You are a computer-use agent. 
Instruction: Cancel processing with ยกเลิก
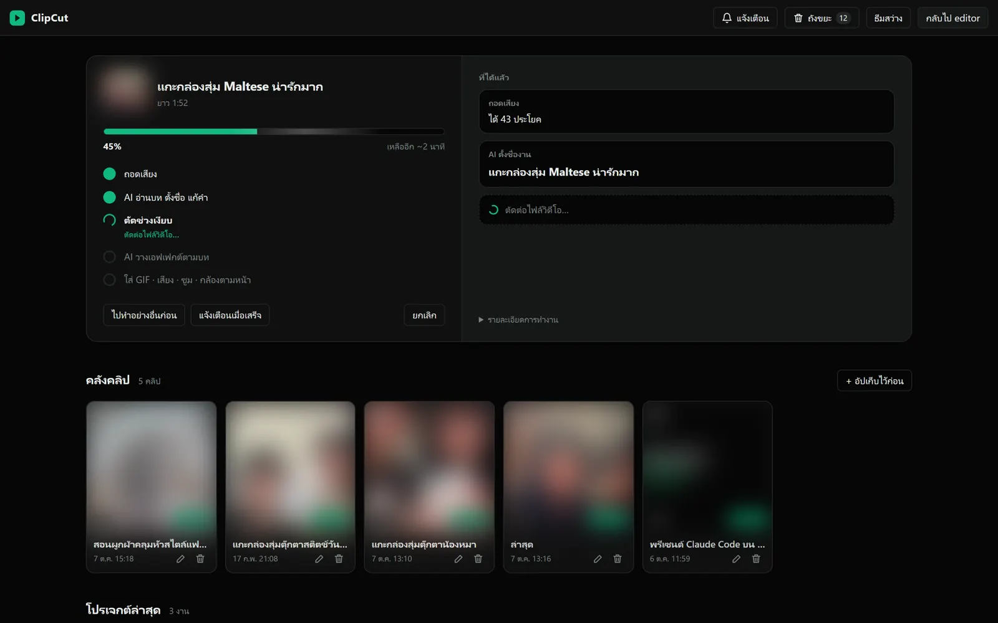tap(424, 315)
